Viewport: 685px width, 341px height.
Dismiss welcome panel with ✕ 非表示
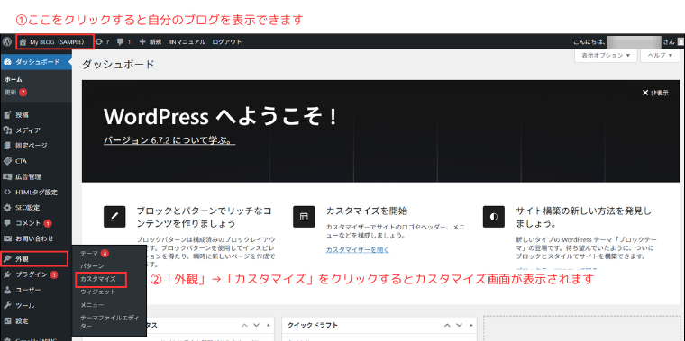point(655,93)
